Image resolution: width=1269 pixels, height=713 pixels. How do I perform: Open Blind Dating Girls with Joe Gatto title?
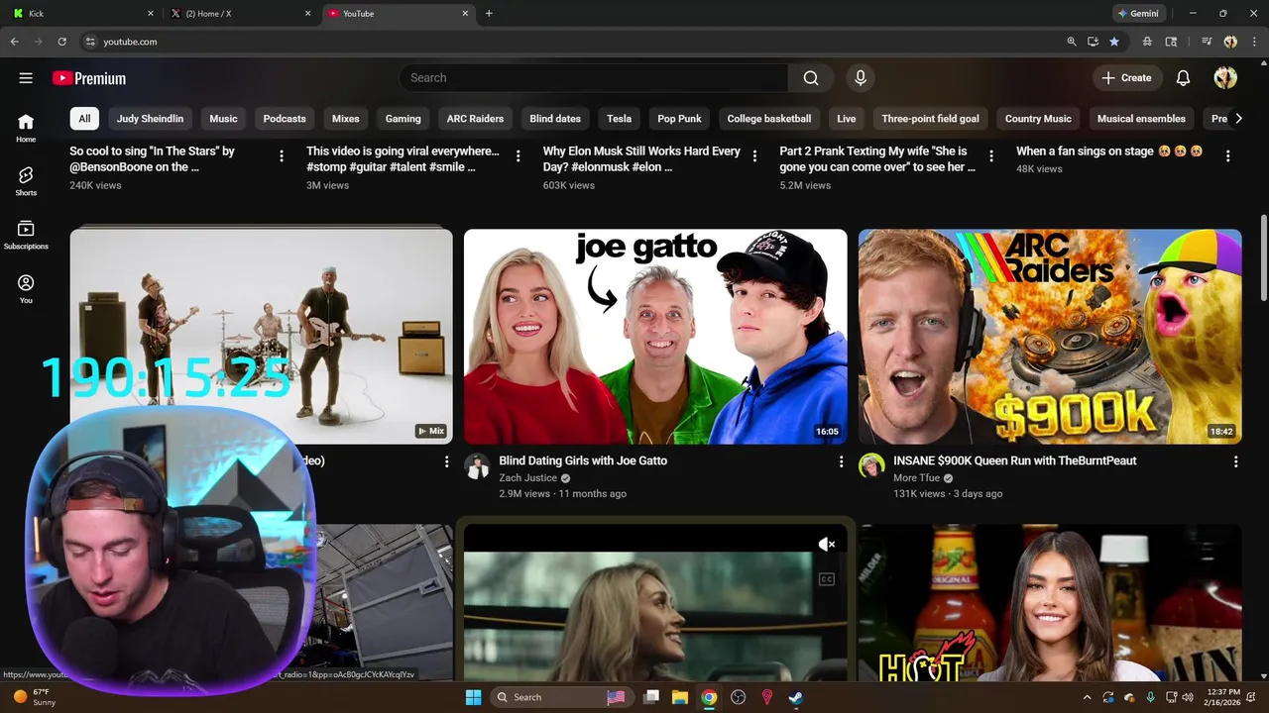pos(583,460)
